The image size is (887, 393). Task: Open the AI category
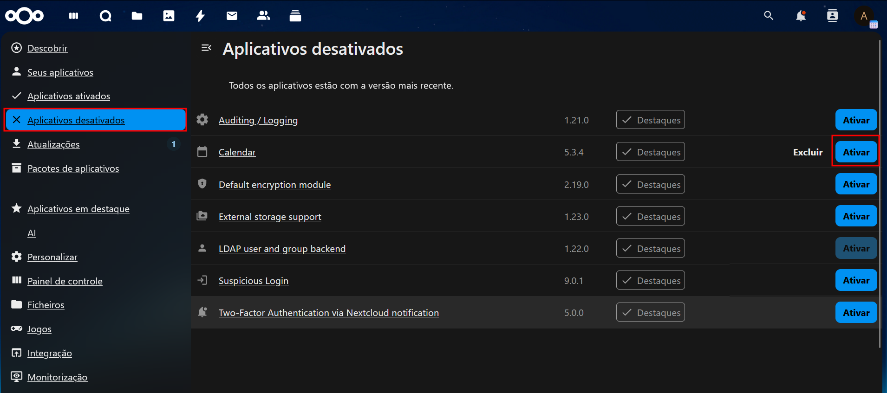point(32,233)
